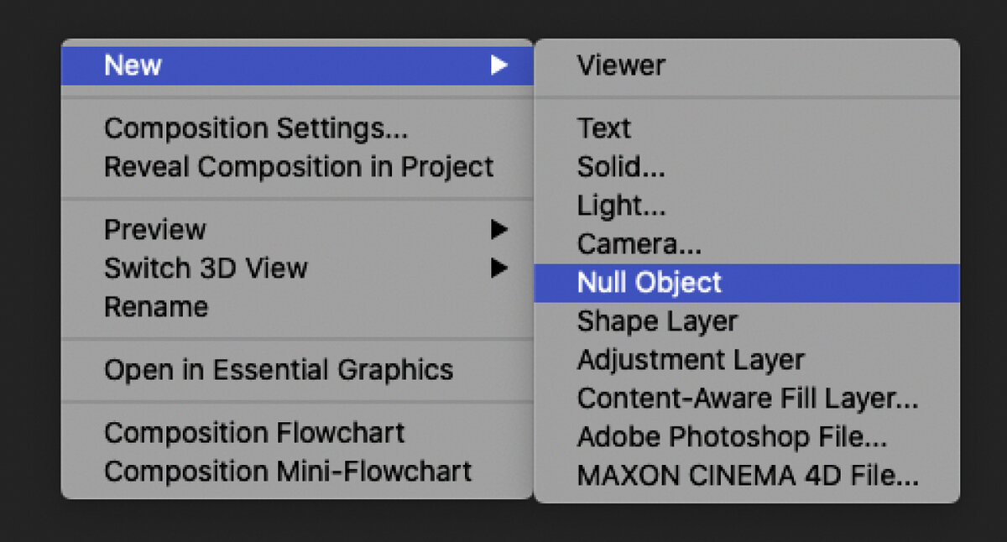Expand the Preview submenu arrow
This screenshot has width=1007, height=542.
pyautogui.click(x=499, y=230)
